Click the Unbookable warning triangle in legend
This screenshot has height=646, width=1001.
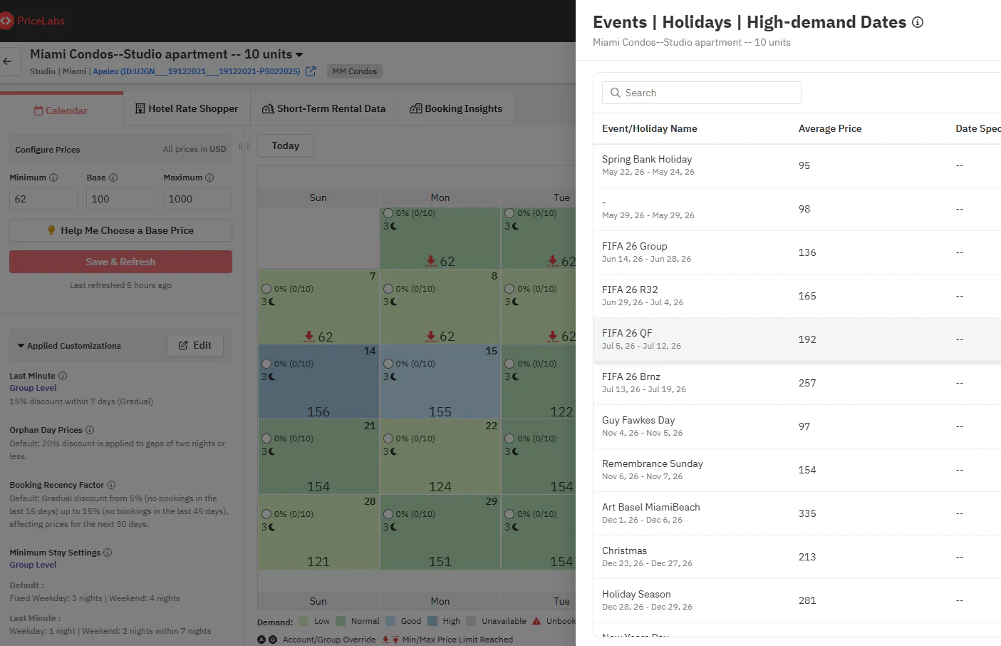(536, 621)
